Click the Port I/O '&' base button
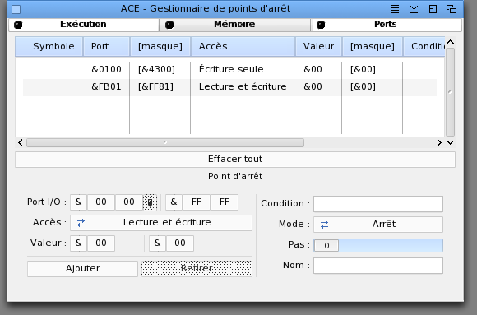The image size is (477, 315). click(78, 202)
